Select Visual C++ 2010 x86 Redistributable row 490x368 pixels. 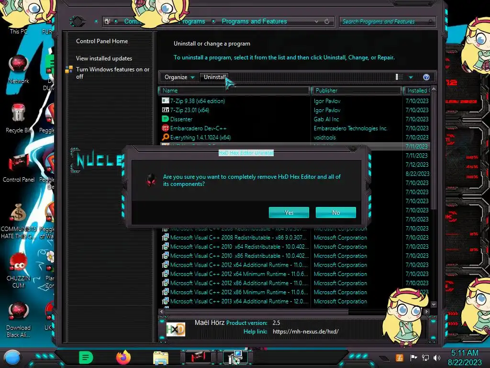295,256
